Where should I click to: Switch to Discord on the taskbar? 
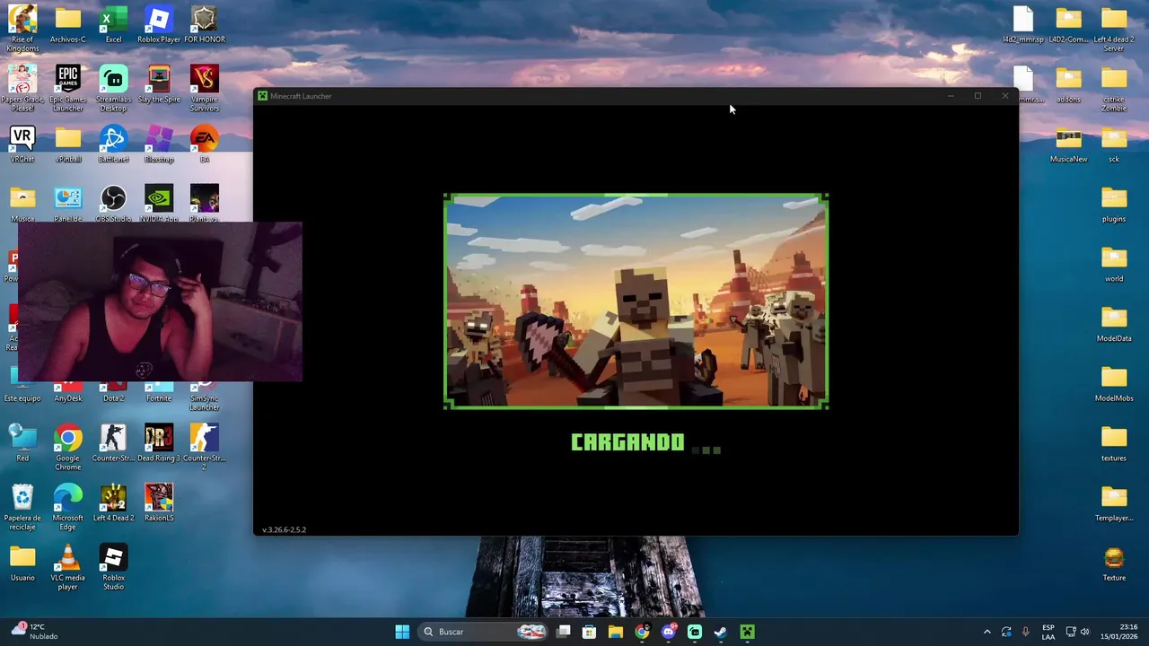pyautogui.click(x=668, y=632)
